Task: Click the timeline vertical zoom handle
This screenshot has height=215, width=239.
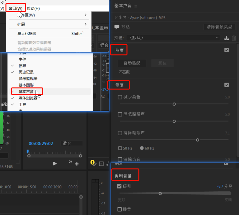Action: [x=81, y=197]
